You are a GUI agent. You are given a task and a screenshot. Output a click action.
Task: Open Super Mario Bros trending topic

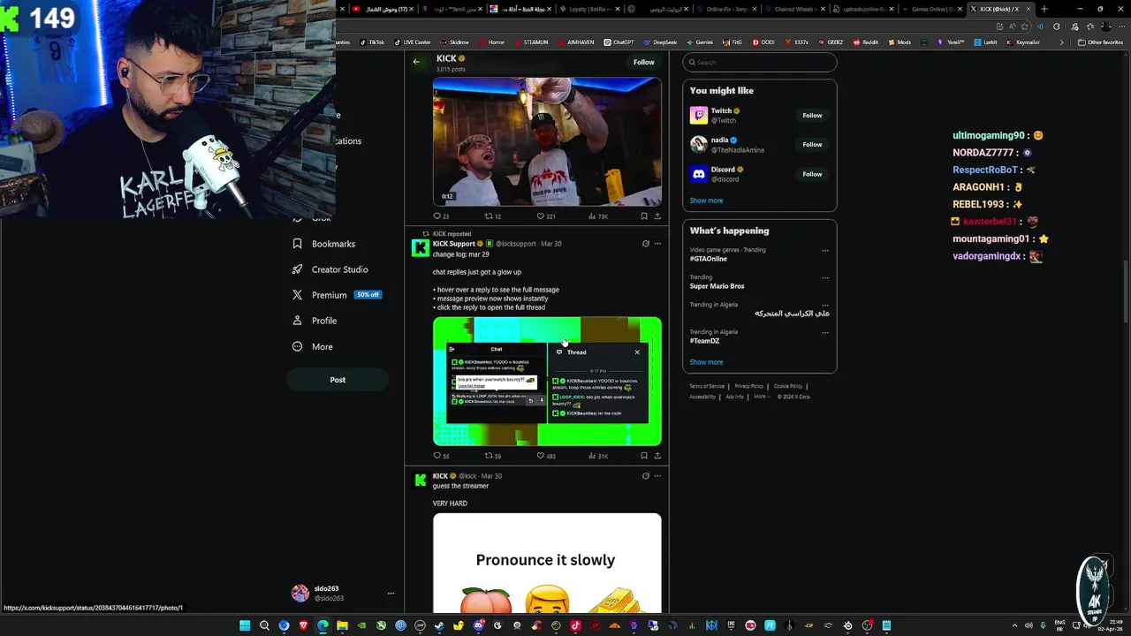pyautogui.click(x=717, y=286)
